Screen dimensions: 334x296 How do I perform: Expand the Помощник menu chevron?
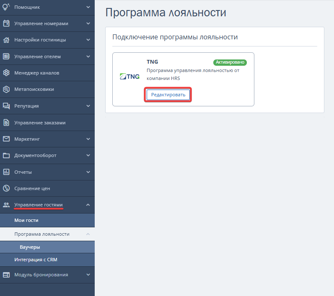click(88, 7)
